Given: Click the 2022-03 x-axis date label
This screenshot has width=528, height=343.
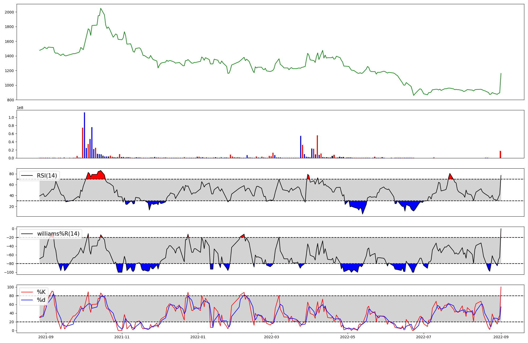Looking at the screenshot, I should point(271,337).
